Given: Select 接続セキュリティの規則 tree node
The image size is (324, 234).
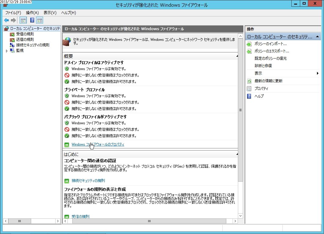Looking at the screenshot, I should pyautogui.click(x=33, y=45).
